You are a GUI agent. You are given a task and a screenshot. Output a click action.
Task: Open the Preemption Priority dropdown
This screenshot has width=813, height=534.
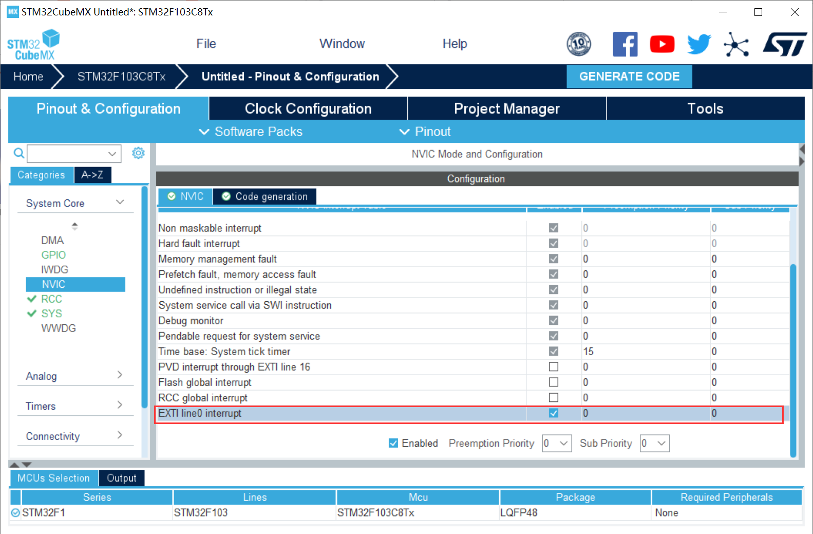click(x=557, y=443)
